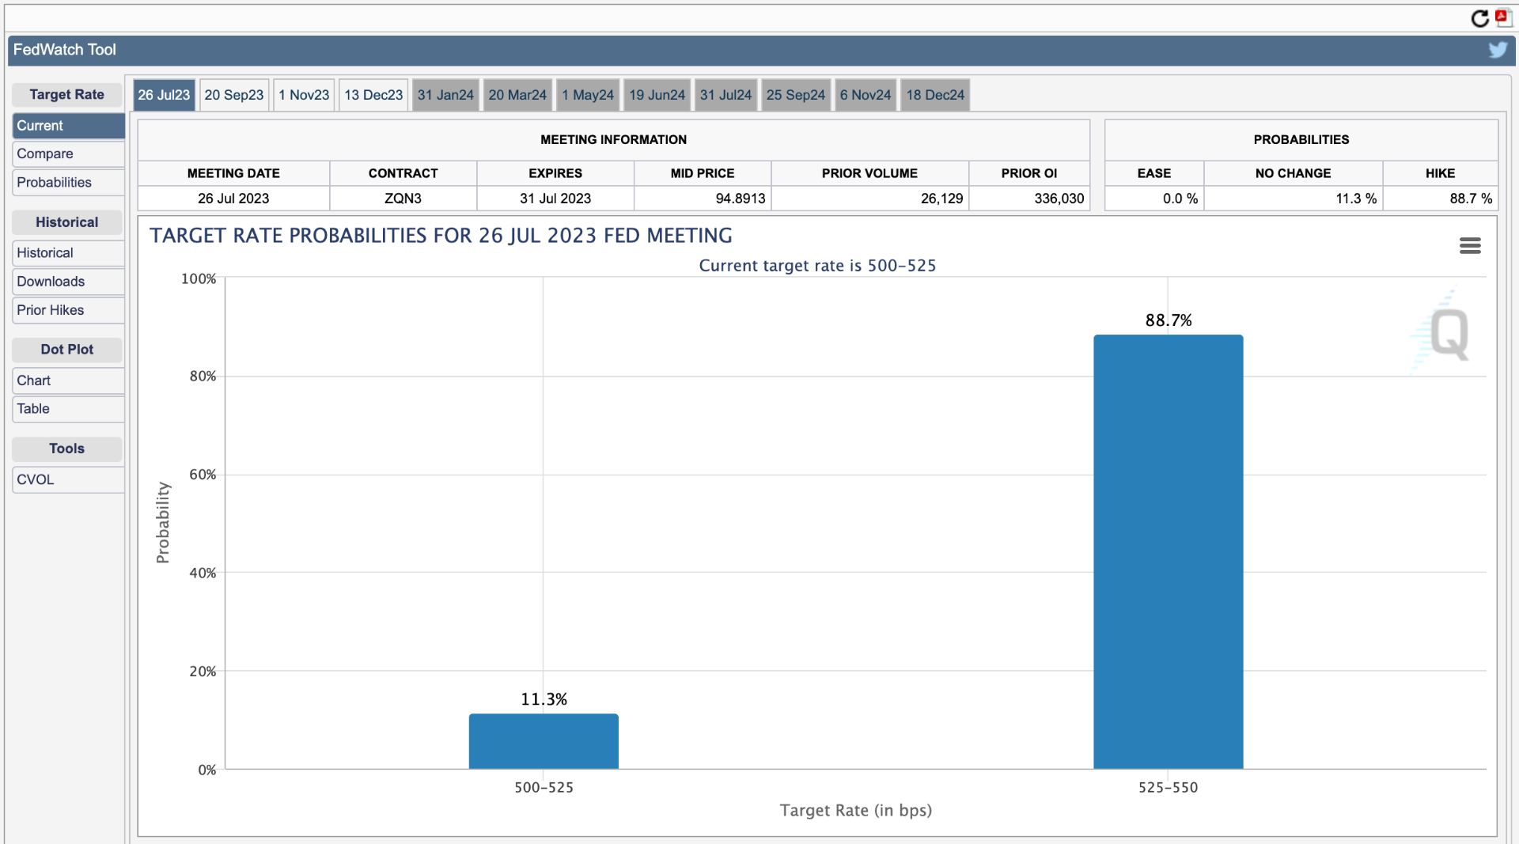
Task: Click the PRIOR VOLUME column header
Action: click(870, 173)
